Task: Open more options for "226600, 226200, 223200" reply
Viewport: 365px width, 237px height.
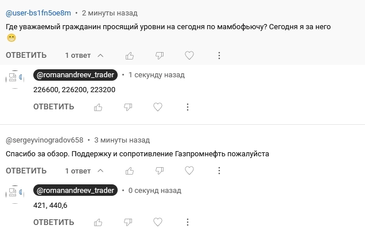Action: [188, 106]
